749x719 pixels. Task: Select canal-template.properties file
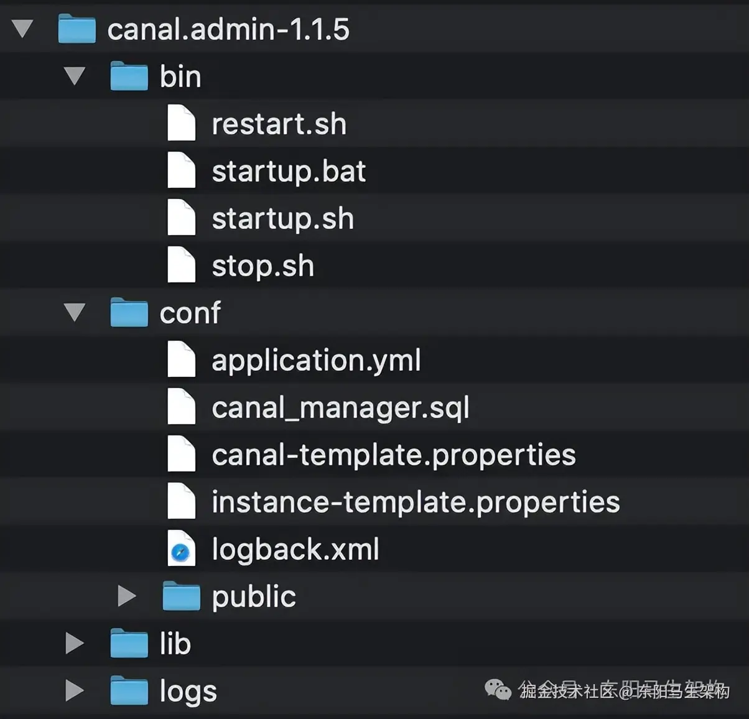[393, 455]
